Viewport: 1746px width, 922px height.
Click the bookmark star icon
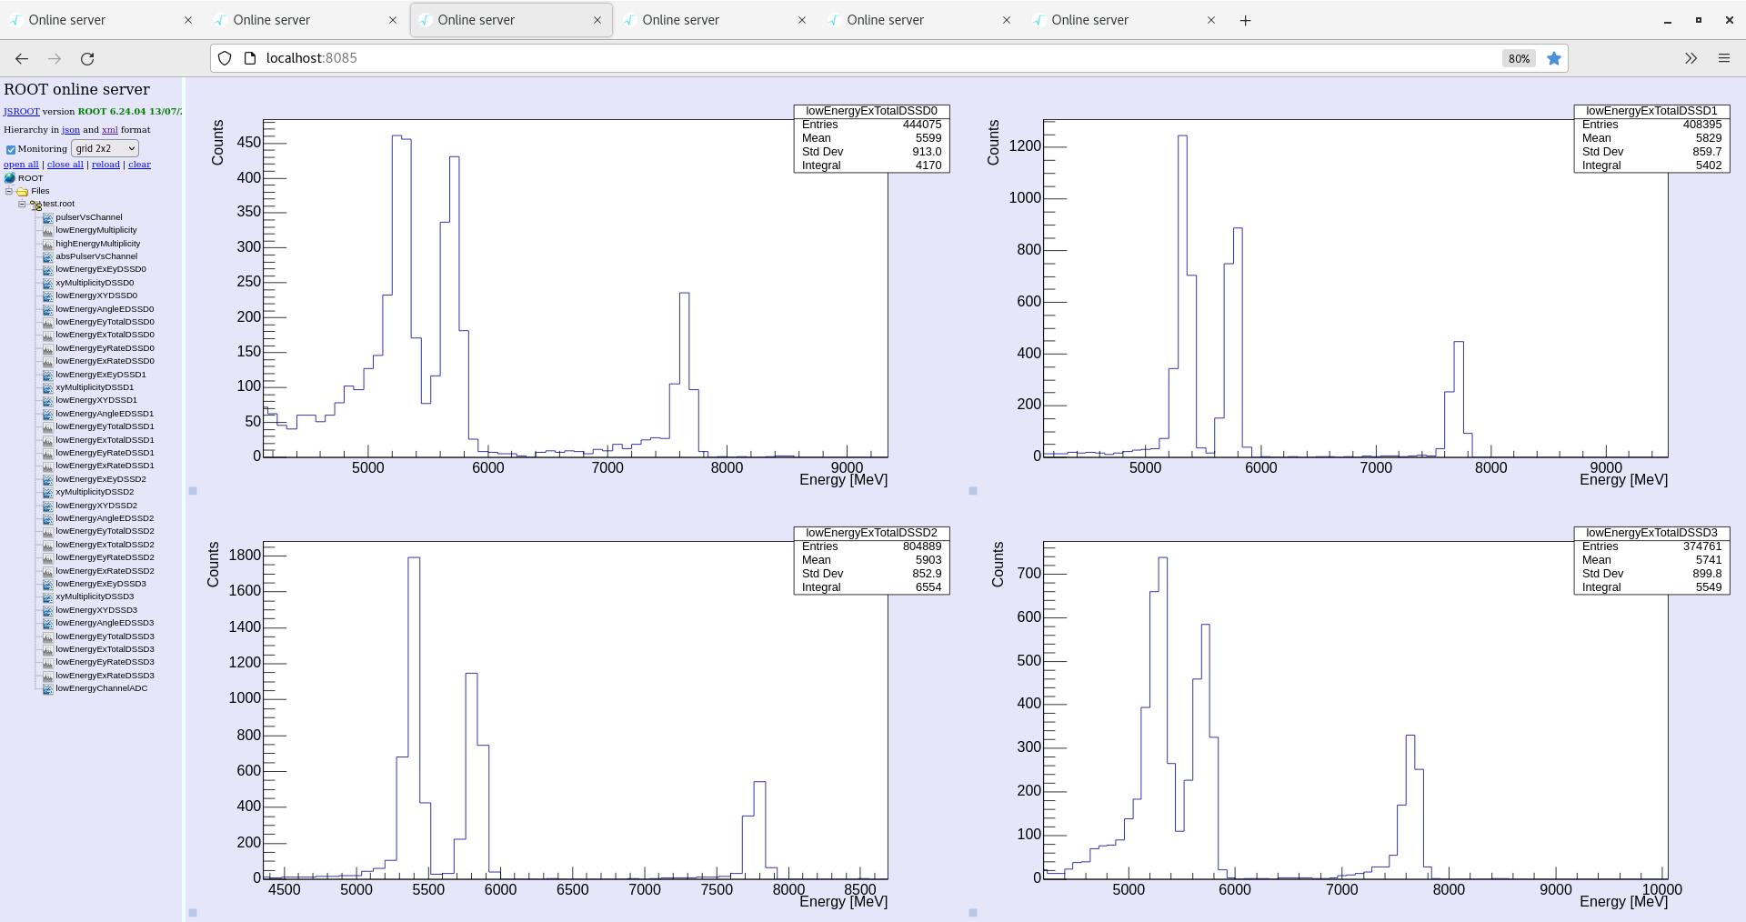pyautogui.click(x=1554, y=59)
